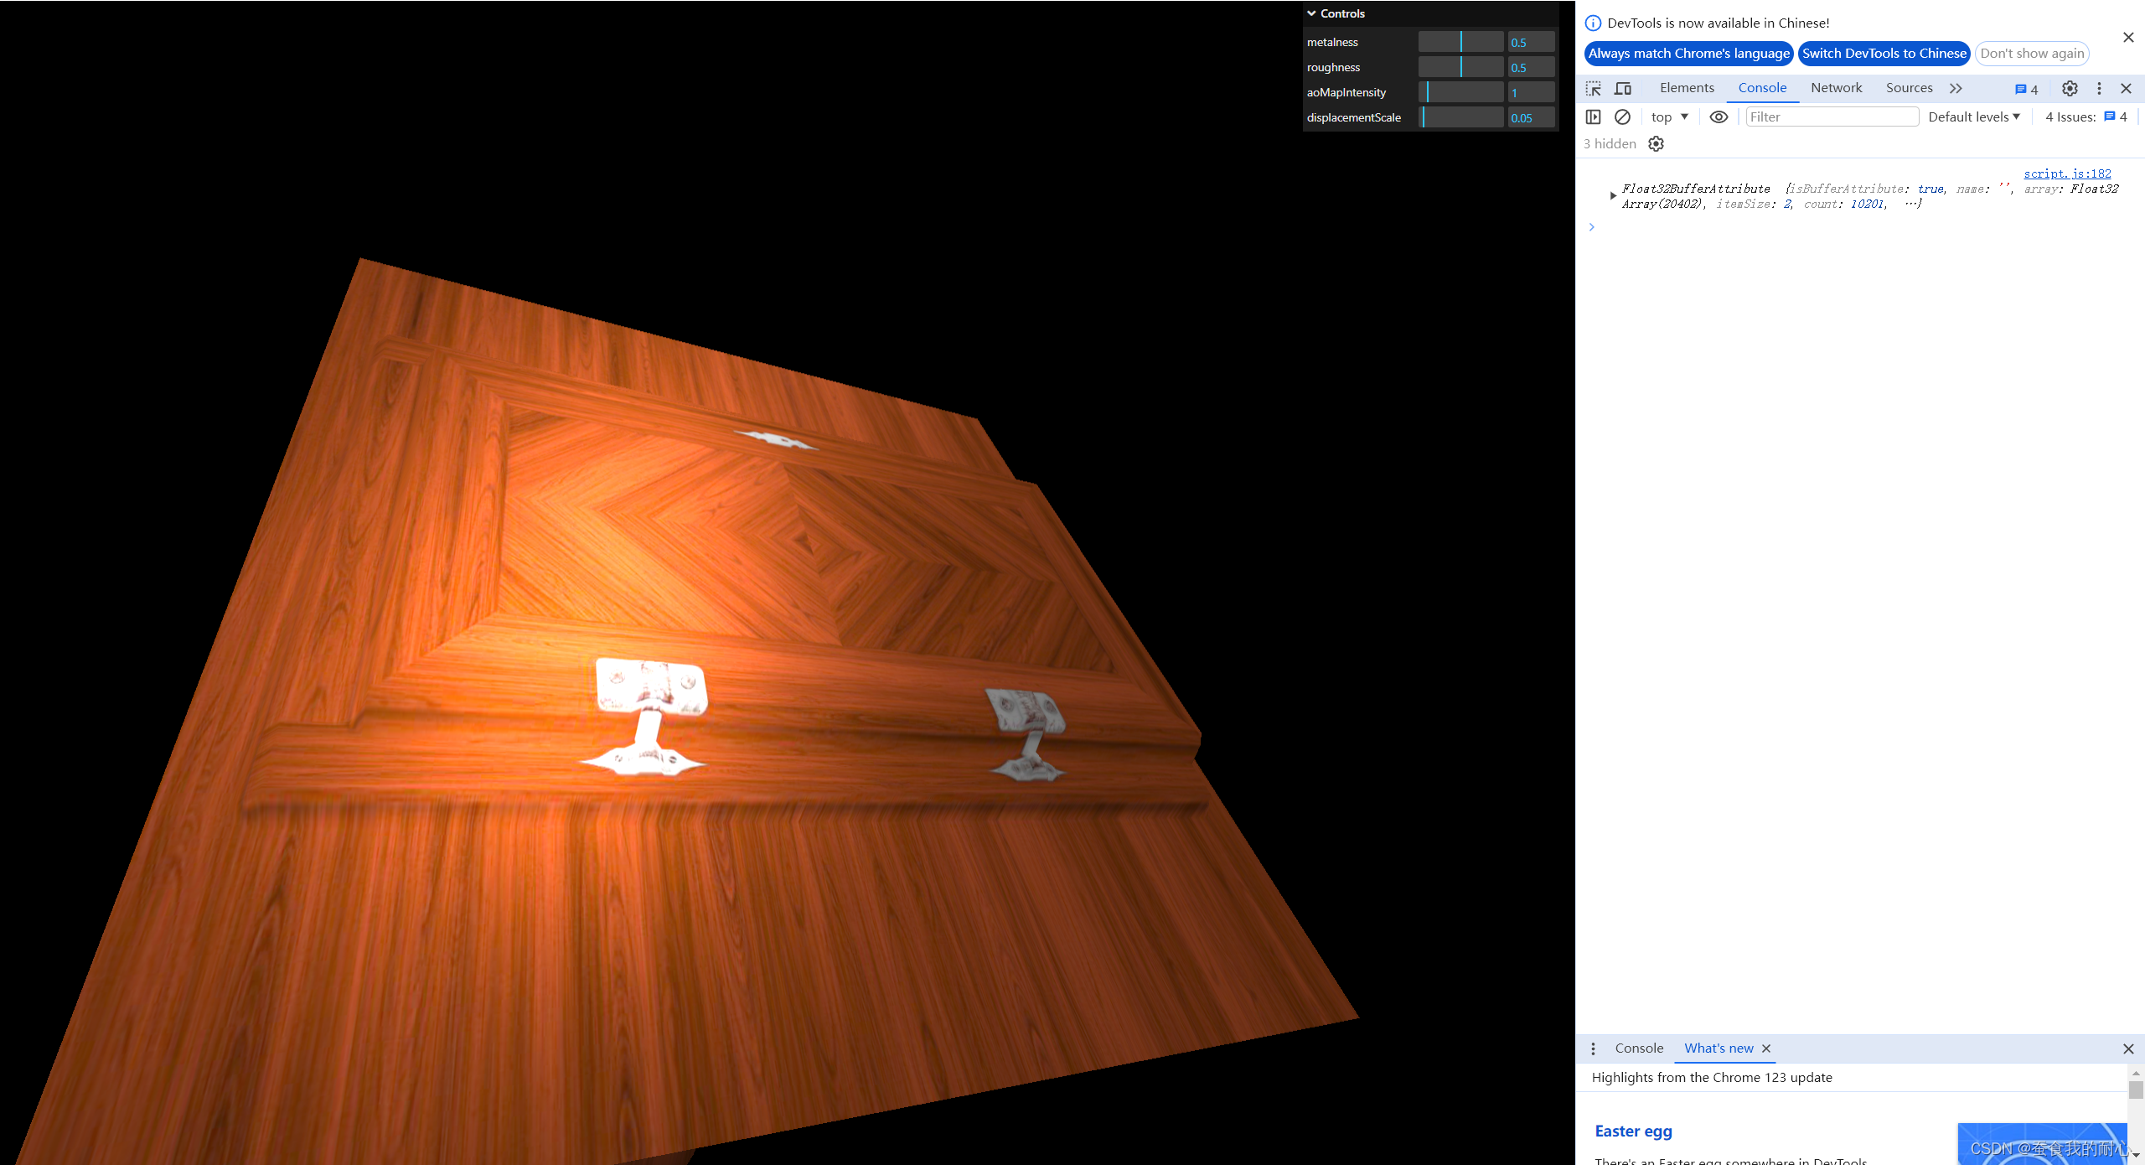The width and height of the screenshot is (2145, 1165).
Task: Open the top context dropdown
Action: (1669, 116)
